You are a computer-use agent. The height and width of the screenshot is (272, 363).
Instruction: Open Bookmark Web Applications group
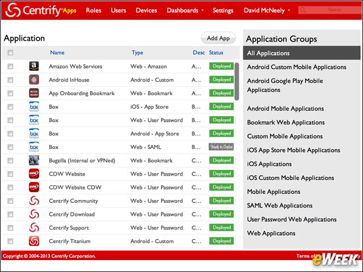pos(286,122)
